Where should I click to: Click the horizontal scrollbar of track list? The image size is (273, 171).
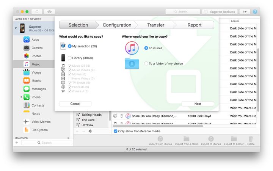point(158,126)
